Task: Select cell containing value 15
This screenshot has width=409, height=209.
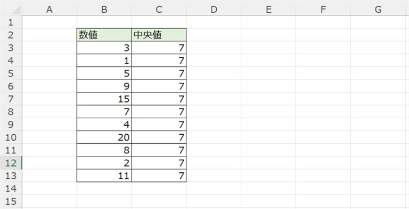Action: (x=104, y=99)
